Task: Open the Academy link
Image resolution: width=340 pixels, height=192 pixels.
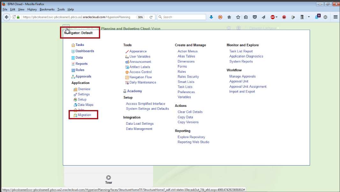Action: coord(135,91)
